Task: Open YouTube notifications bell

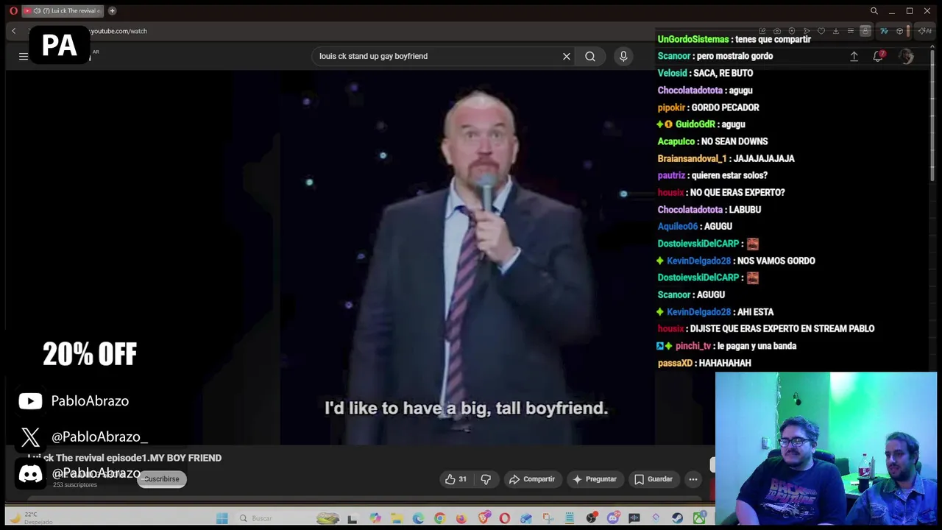Action: 878,56
